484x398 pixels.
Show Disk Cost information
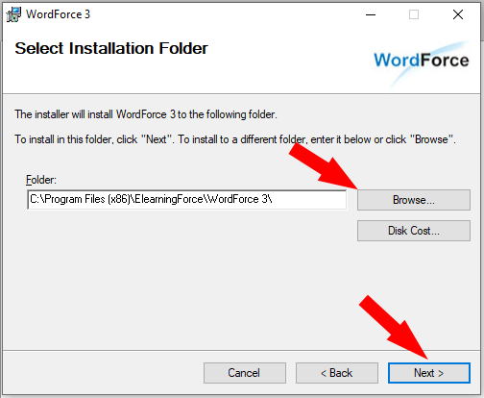click(414, 231)
